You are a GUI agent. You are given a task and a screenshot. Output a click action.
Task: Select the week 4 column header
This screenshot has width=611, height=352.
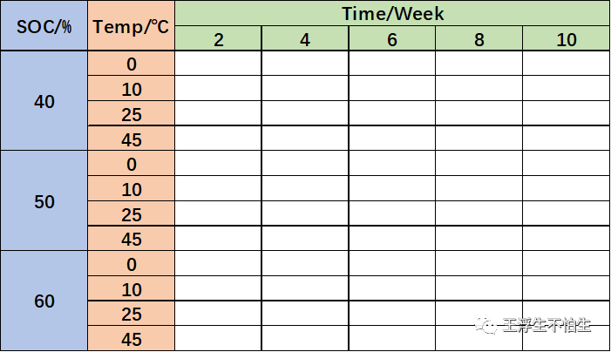pos(305,39)
